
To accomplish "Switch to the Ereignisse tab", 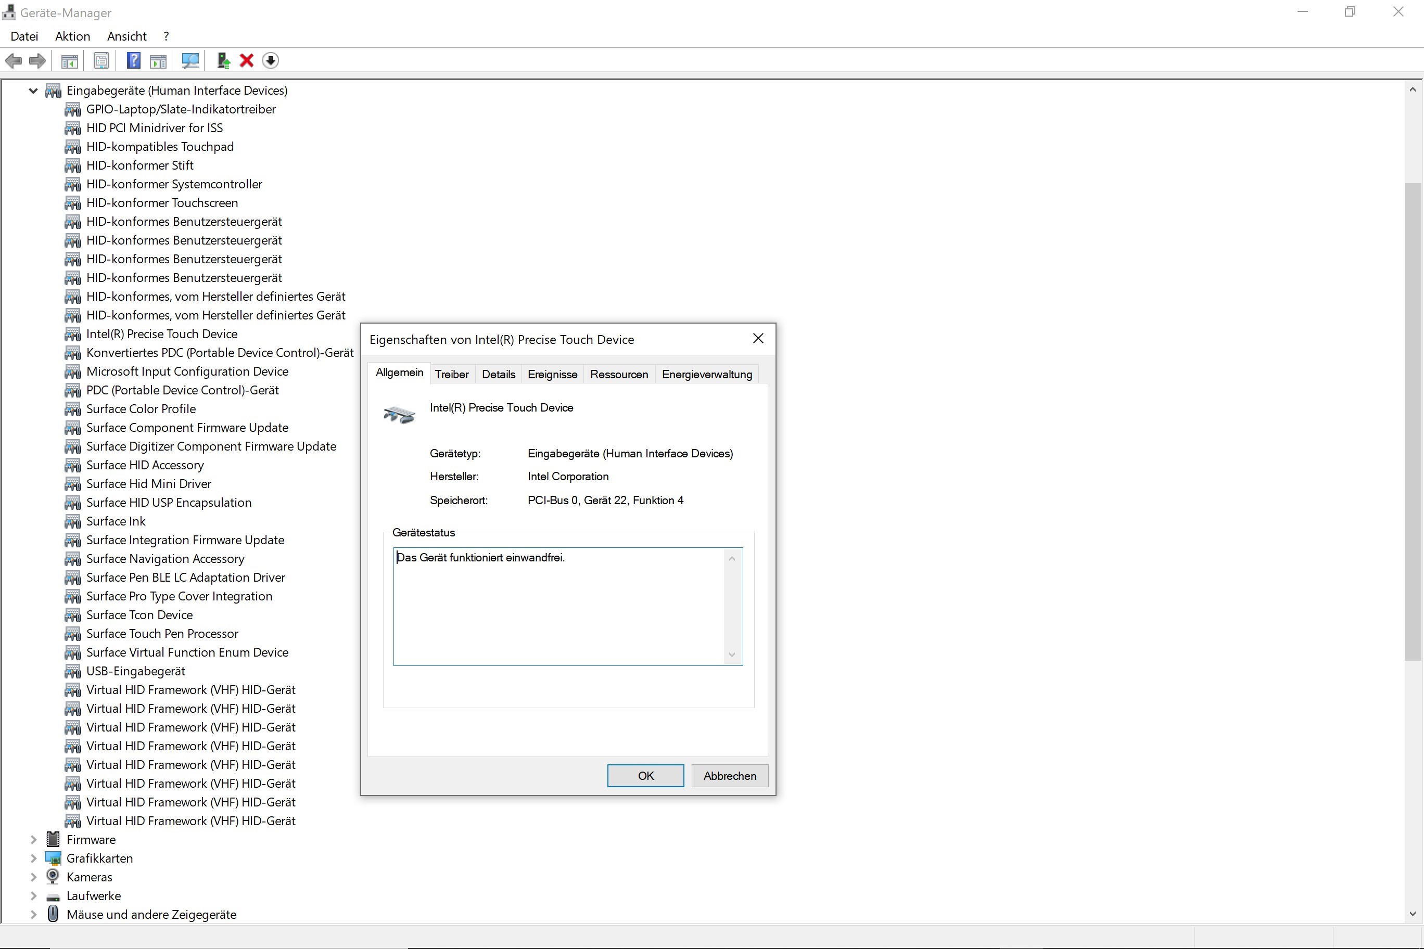I will tap(552, 374).
